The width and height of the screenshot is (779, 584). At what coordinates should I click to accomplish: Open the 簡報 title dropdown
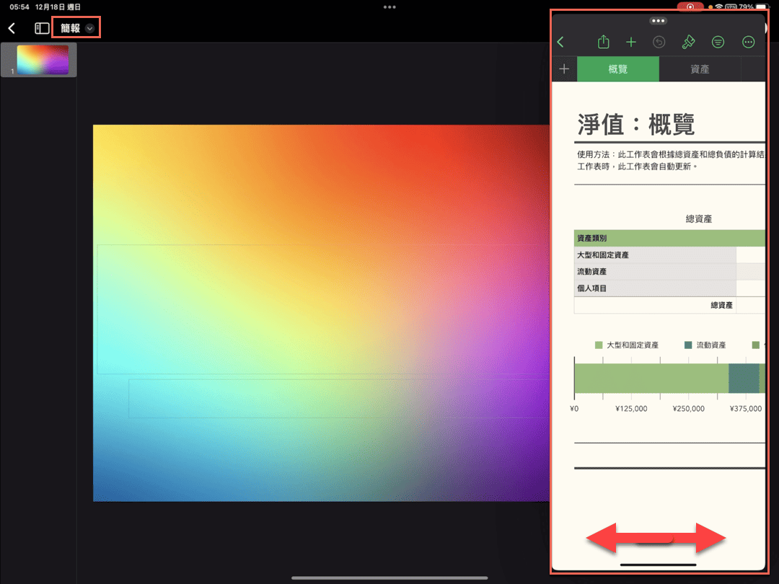tap(76, 28)
